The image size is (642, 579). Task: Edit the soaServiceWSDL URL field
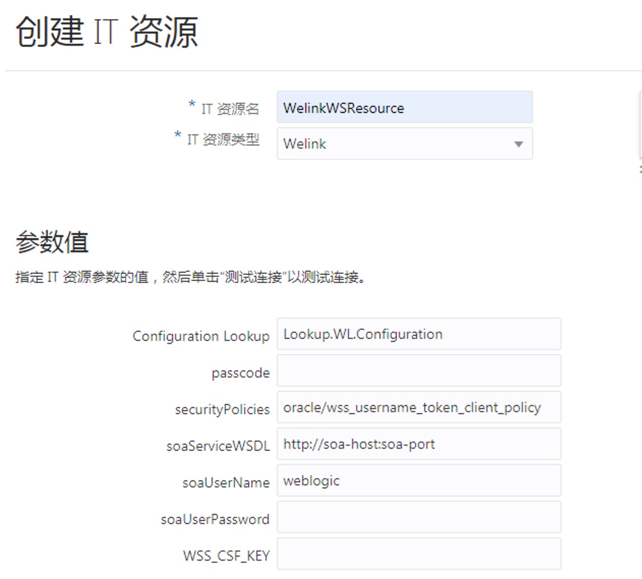coord(419,444)
